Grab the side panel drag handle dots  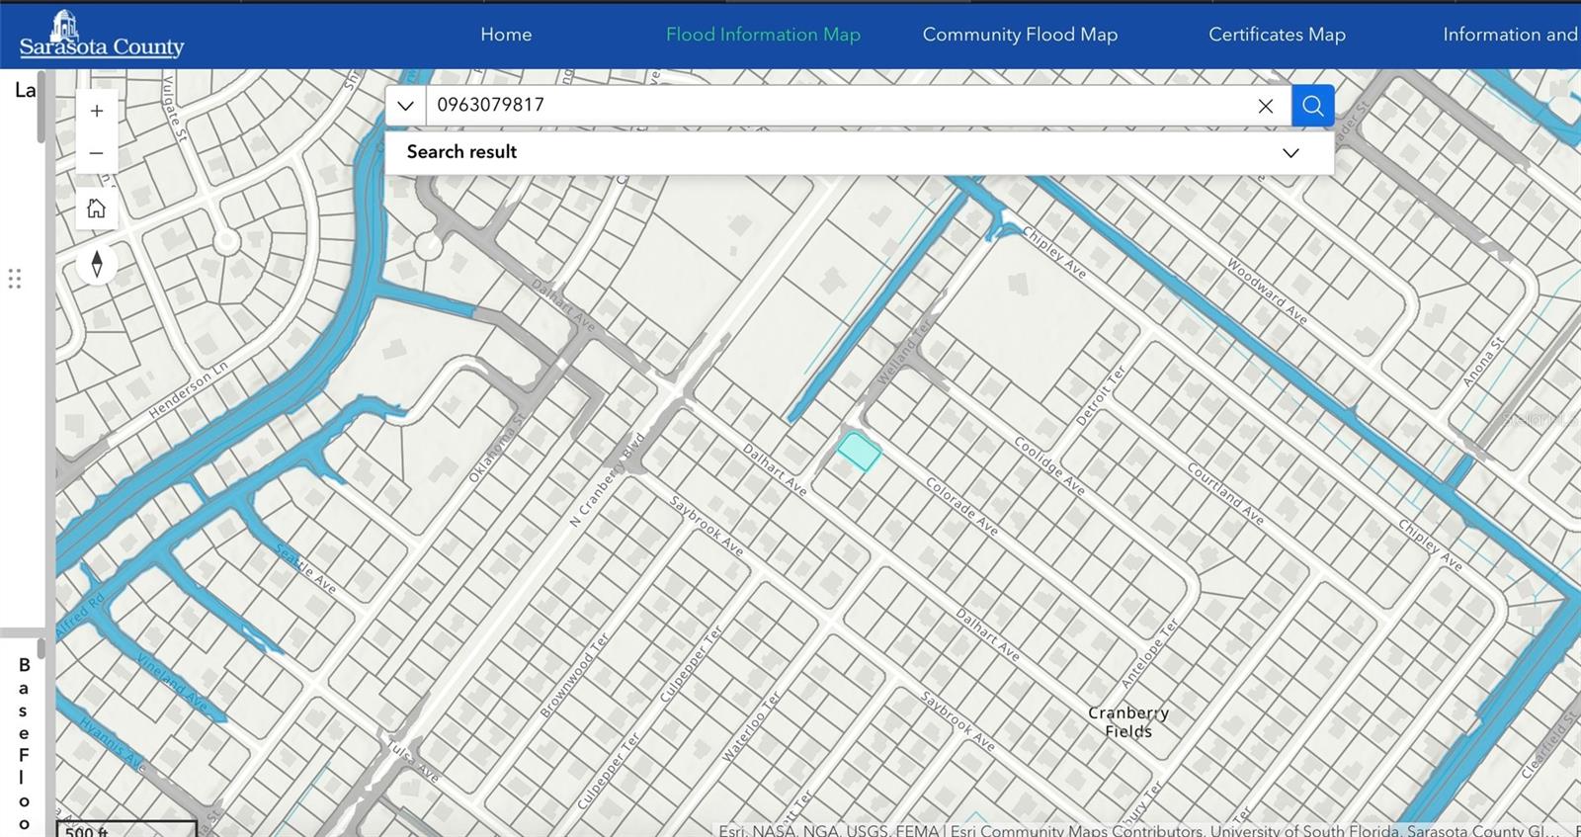(x=15, y=279)
